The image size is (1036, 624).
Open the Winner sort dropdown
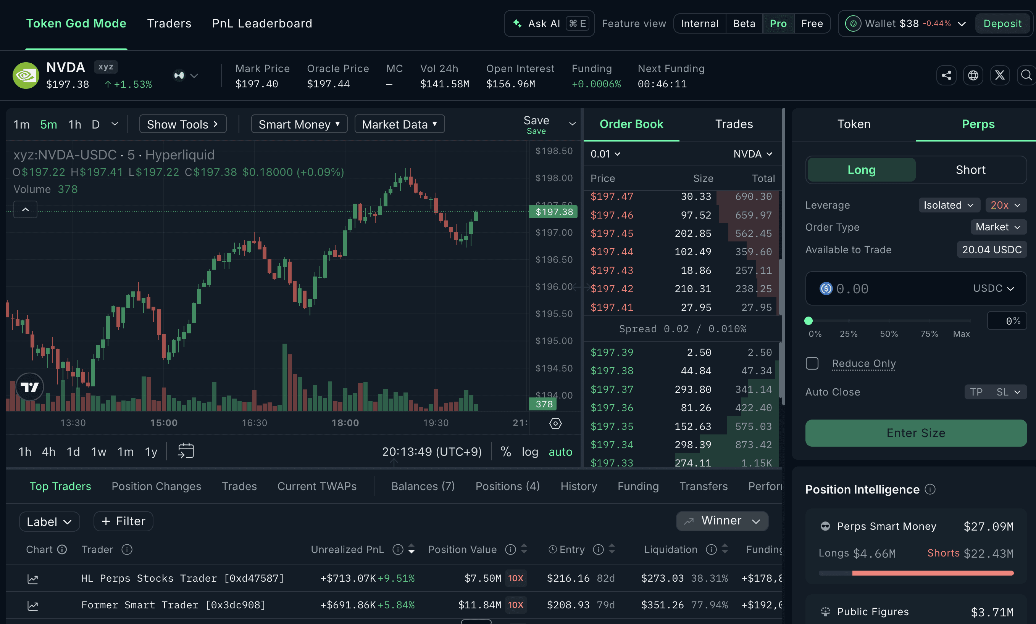click(x=722, y=521)
